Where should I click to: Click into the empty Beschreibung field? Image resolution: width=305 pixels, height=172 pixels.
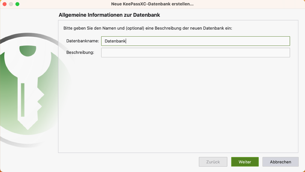pyautogui.click(x=195, y=52)
